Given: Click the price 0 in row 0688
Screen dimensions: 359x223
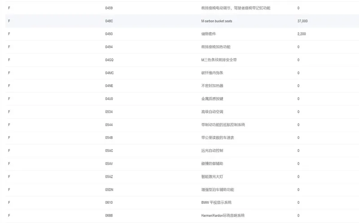Looking at the screenshot, I should click(298, 215).
